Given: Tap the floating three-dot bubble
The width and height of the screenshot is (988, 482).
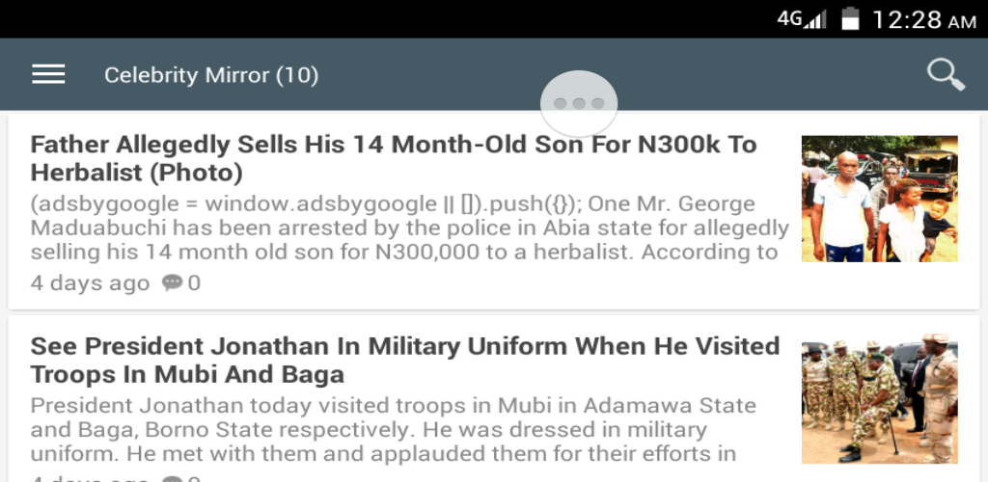Looking at the screenshot, I should 579,103.
